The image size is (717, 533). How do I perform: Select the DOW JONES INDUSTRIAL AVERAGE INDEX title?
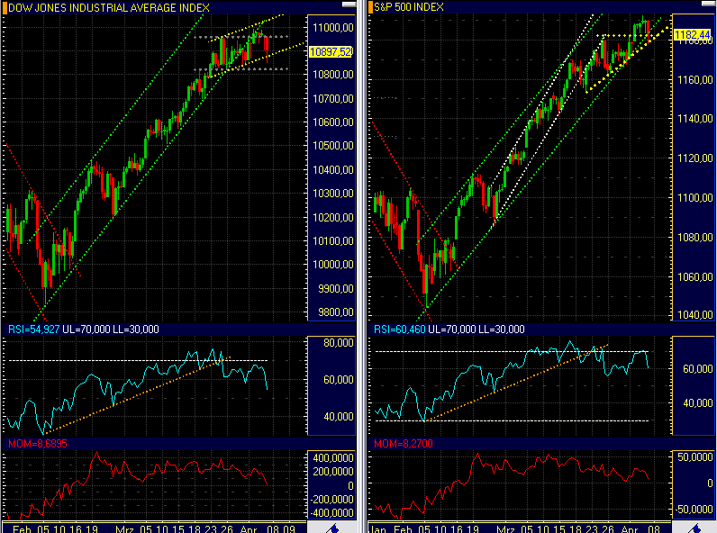(109, 8)
